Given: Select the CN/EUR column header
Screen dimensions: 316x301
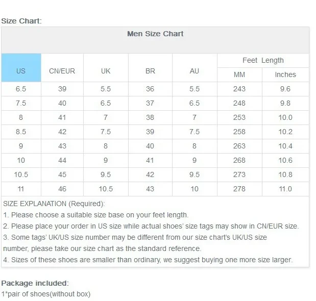Looking at the screenshot, I should [x=62, y=68].
